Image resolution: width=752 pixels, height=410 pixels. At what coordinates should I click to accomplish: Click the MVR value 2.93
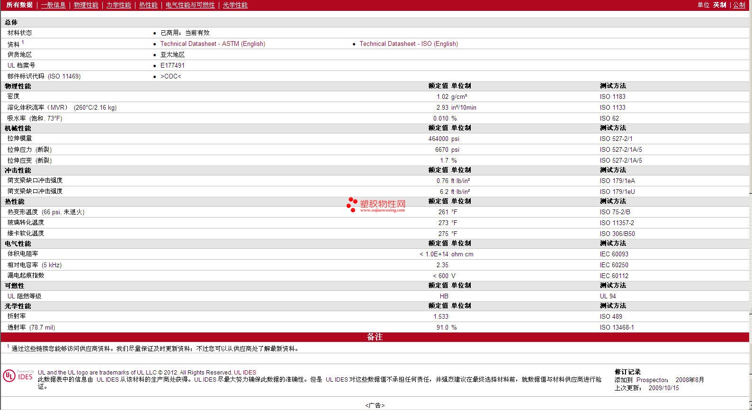point(442,107)
